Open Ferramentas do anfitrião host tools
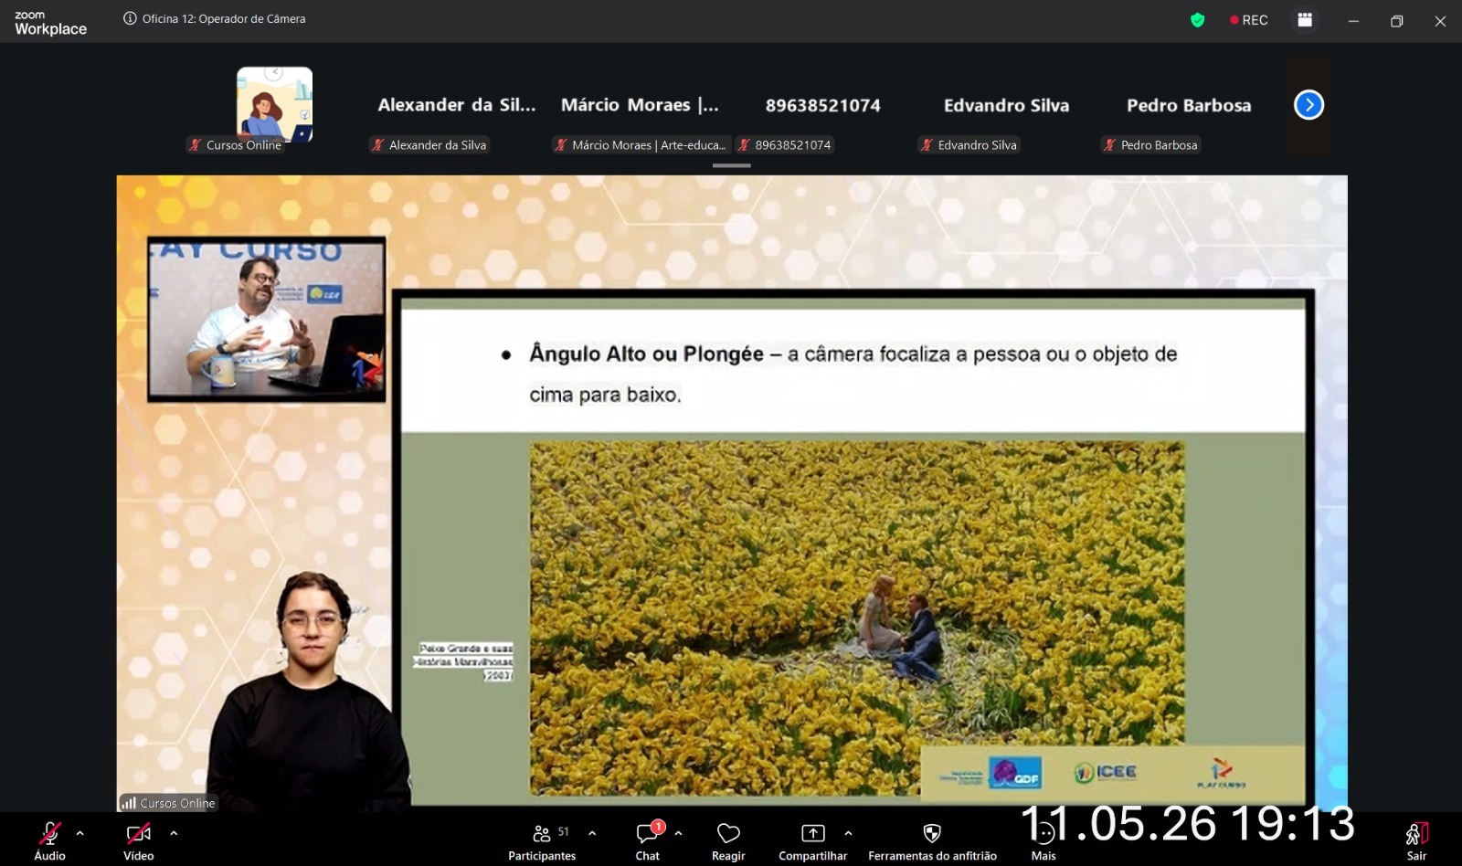The width and height of the screenshot is (1462, 866). pyautogui.click(x=932, y=840)
